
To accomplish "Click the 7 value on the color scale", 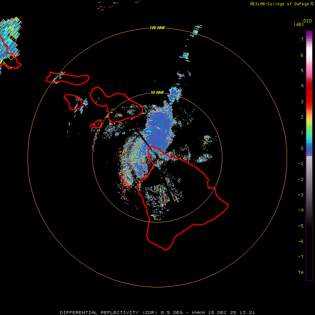I will 302,39.
